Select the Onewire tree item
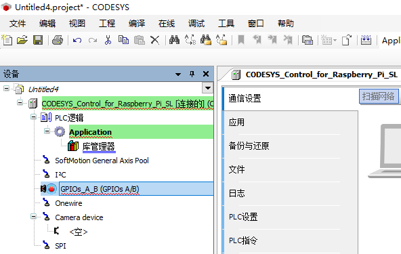 [x=68, y=203]
